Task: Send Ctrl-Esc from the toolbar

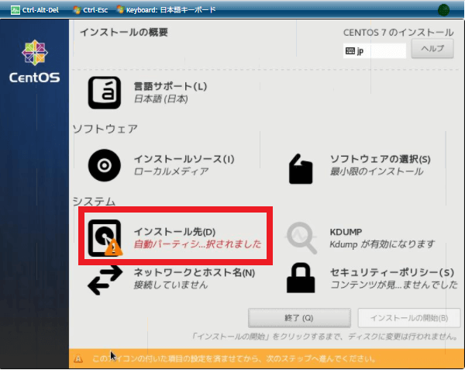Action: pyautogui.click(x=95, y=10)
